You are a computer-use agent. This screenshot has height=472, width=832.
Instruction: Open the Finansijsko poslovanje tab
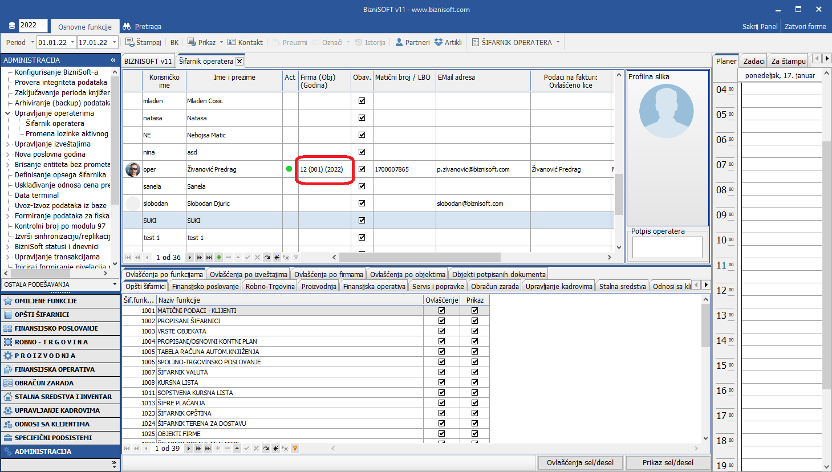coord(205,286)
